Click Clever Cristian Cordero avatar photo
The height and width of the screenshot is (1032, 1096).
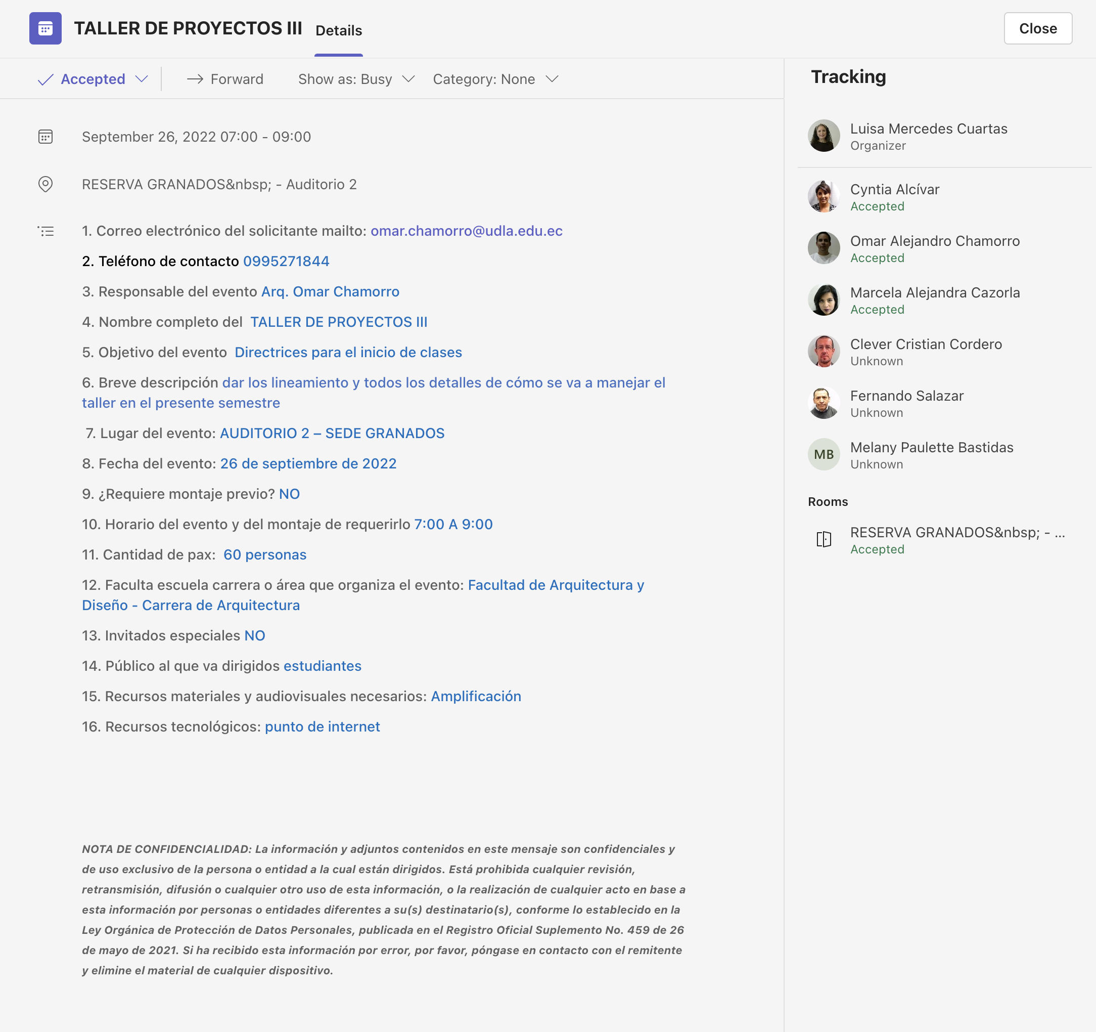(x=824, y=352)
